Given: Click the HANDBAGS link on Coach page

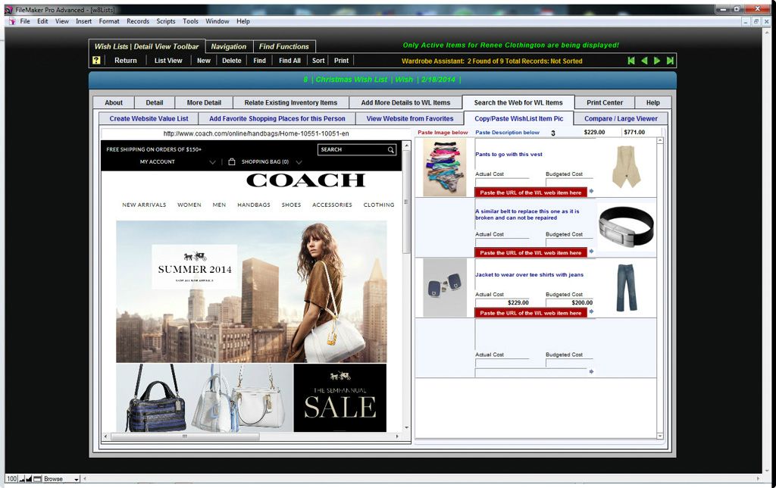Looking at the screenshot, I should 254,205.
